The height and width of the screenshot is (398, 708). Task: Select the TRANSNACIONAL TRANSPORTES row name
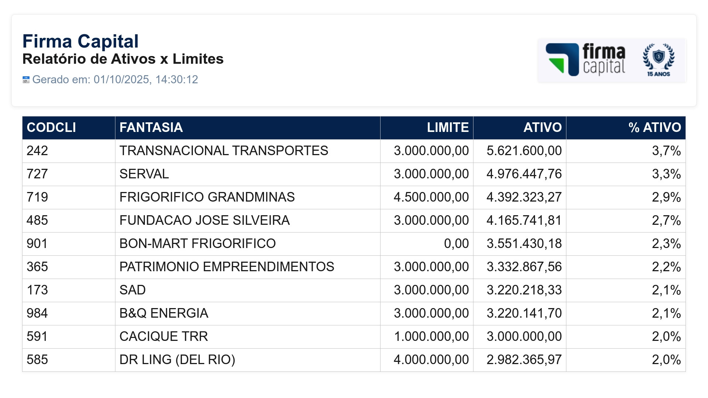(223, 151)
